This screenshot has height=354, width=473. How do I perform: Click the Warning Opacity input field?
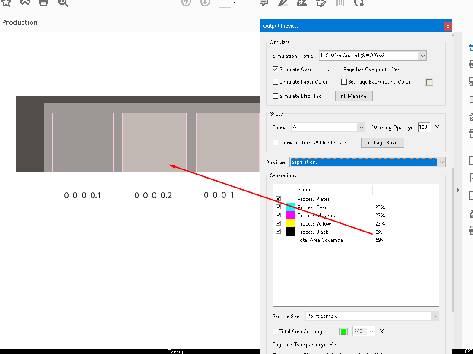coord(424,127)
